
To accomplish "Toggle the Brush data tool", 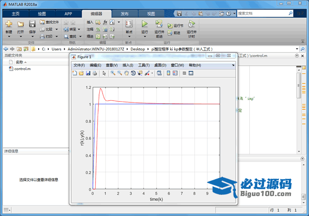I will tap(147, 73).
